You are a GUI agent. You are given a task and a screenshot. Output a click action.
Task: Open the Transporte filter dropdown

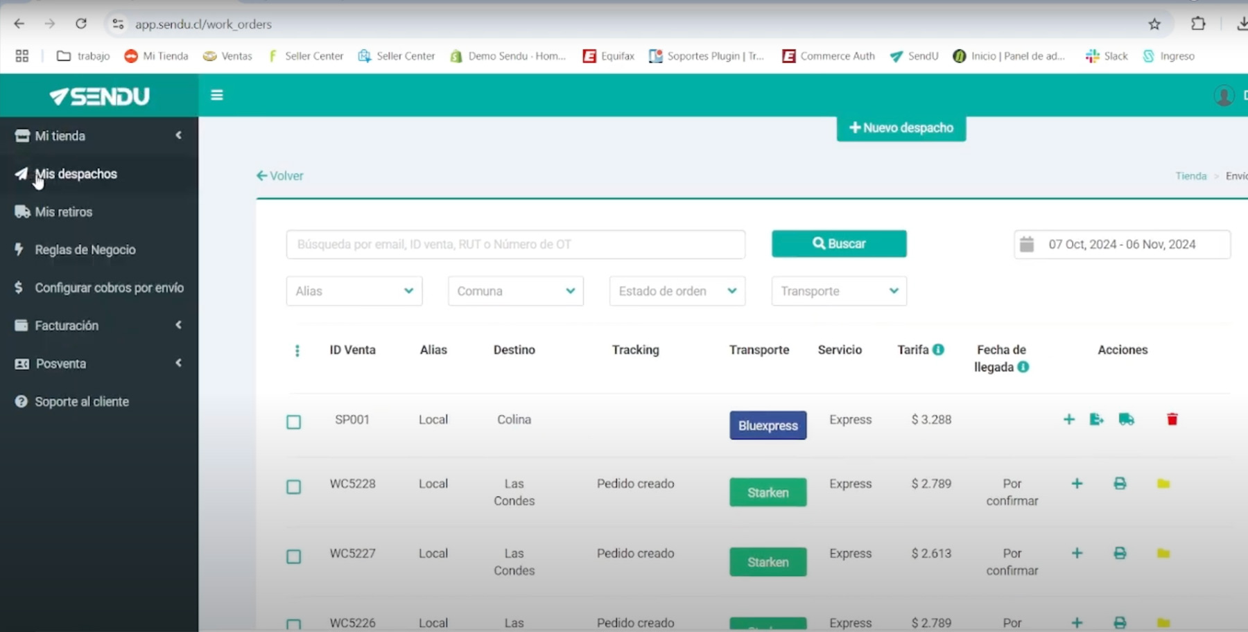pyautogui.click(x=838, y=291)
